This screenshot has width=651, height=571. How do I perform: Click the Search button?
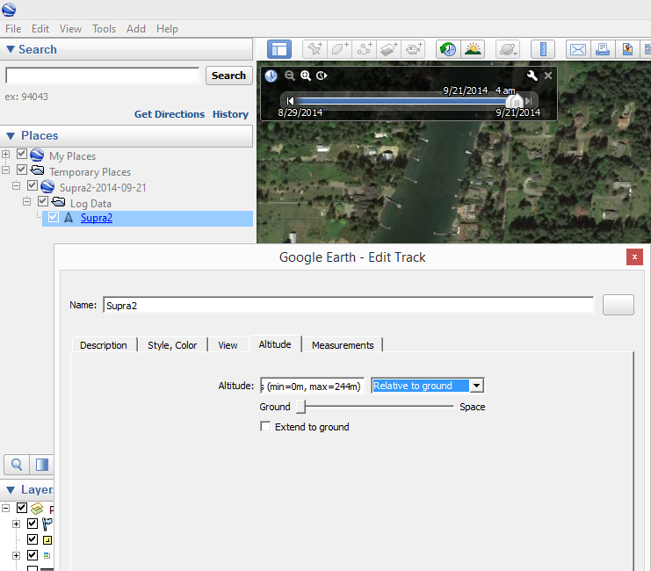228,76
